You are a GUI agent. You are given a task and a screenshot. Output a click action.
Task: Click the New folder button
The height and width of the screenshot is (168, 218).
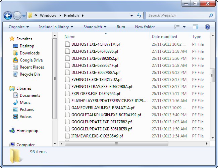(x=145, y=27)
